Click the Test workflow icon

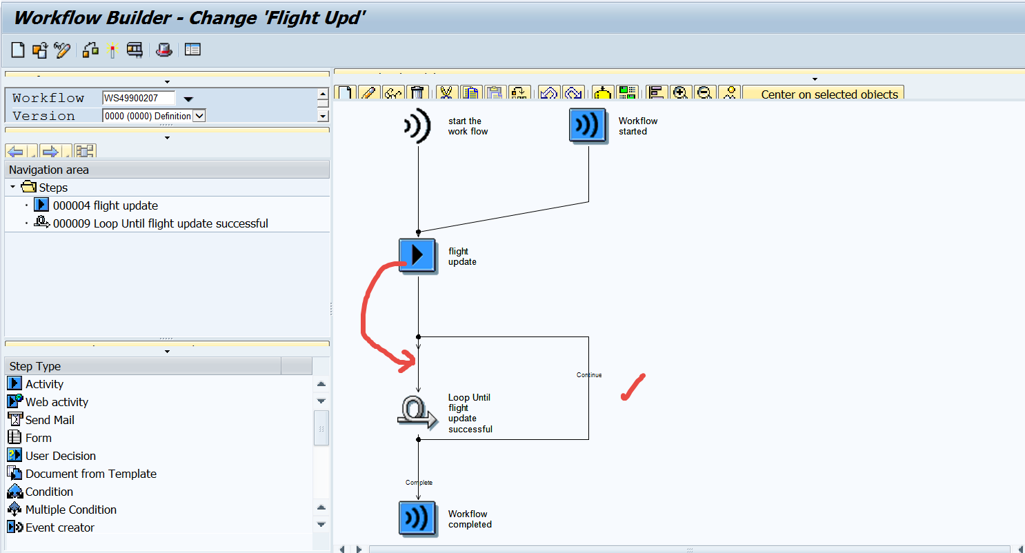135,50
